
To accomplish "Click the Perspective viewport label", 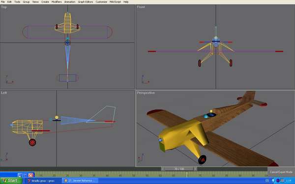I will point(146,93).
